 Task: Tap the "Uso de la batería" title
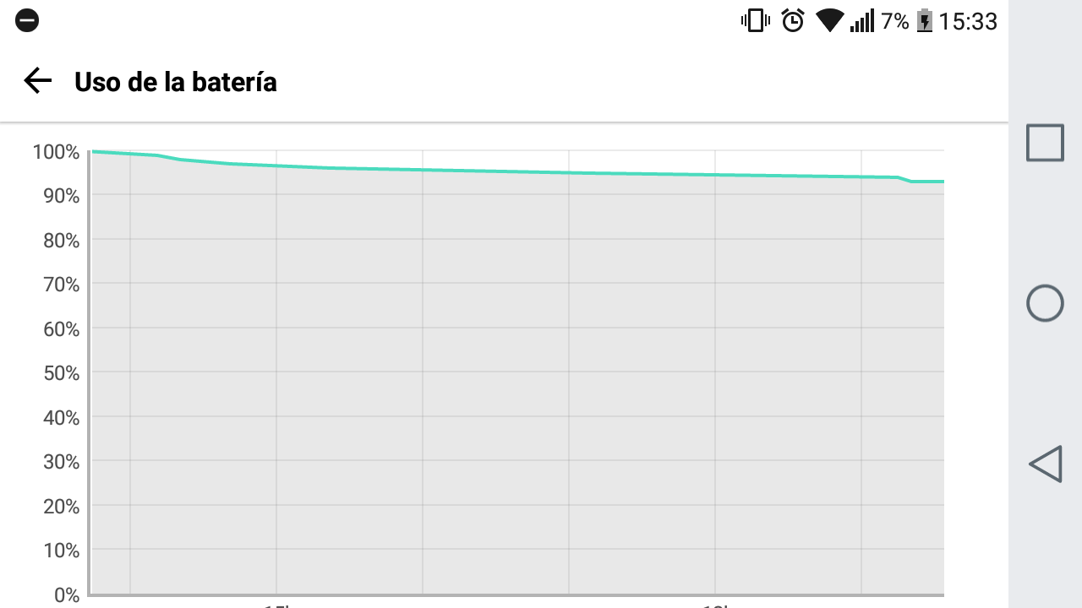coord(176,82)
